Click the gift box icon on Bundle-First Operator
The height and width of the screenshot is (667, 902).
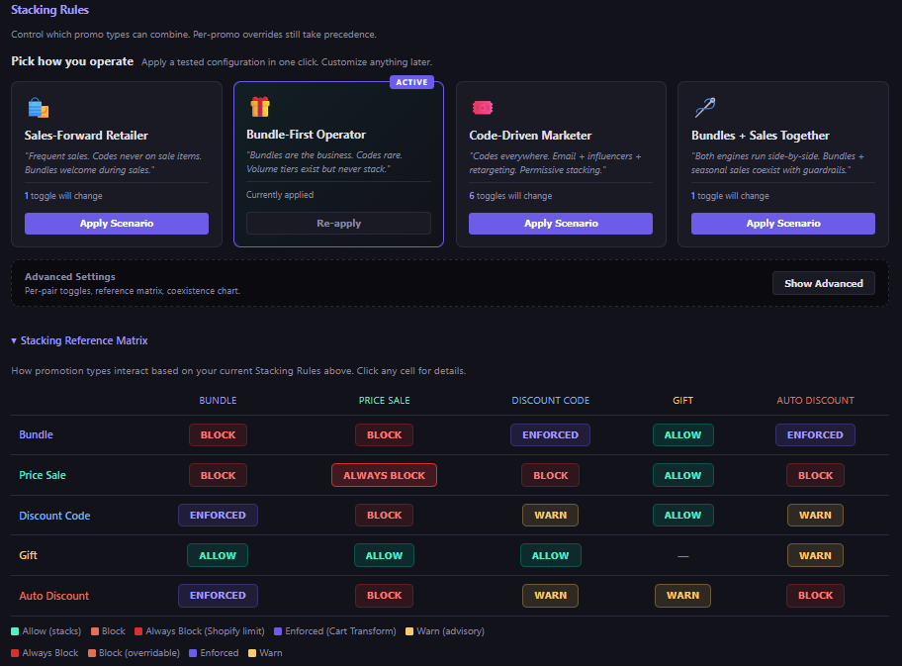(x=260, y=107)
